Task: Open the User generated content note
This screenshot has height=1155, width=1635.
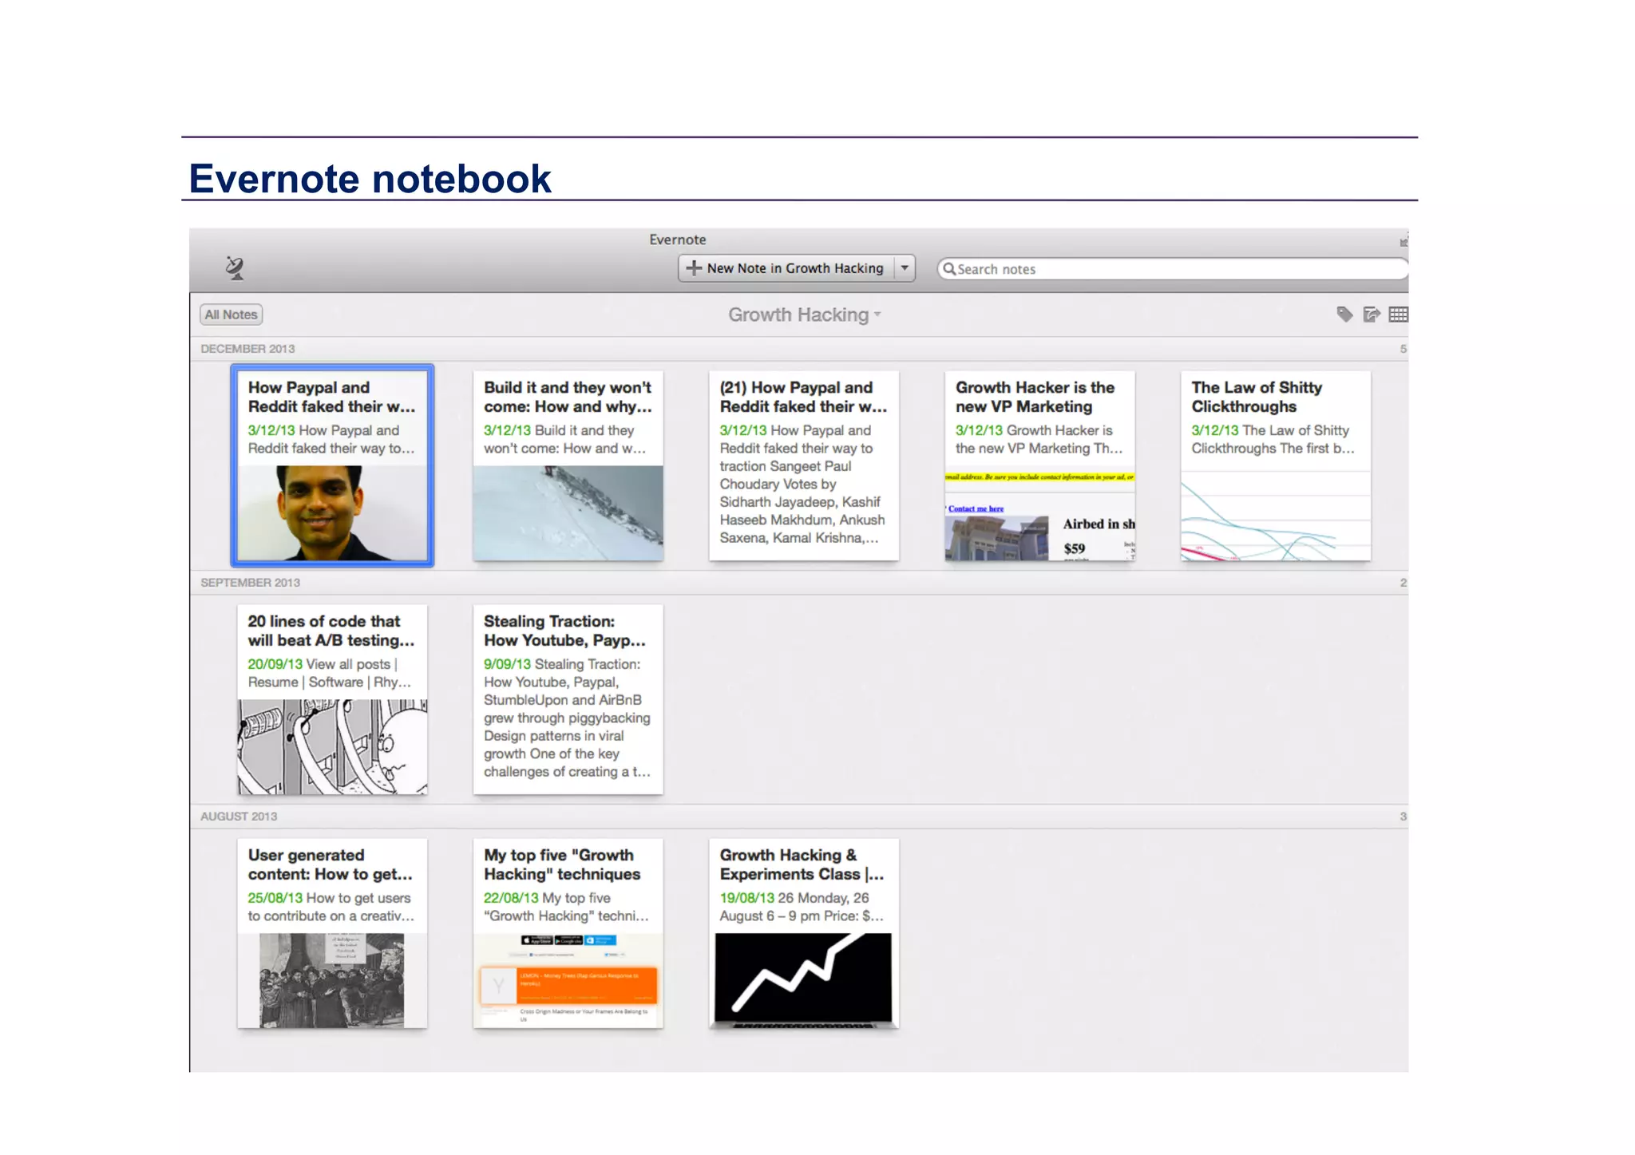Action: pos(332,933)
